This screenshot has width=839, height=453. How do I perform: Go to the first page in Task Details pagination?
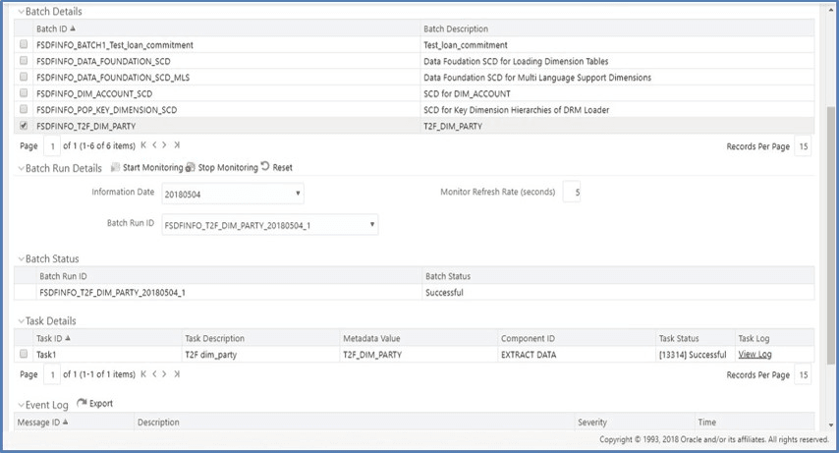click(x=143, y=373)
